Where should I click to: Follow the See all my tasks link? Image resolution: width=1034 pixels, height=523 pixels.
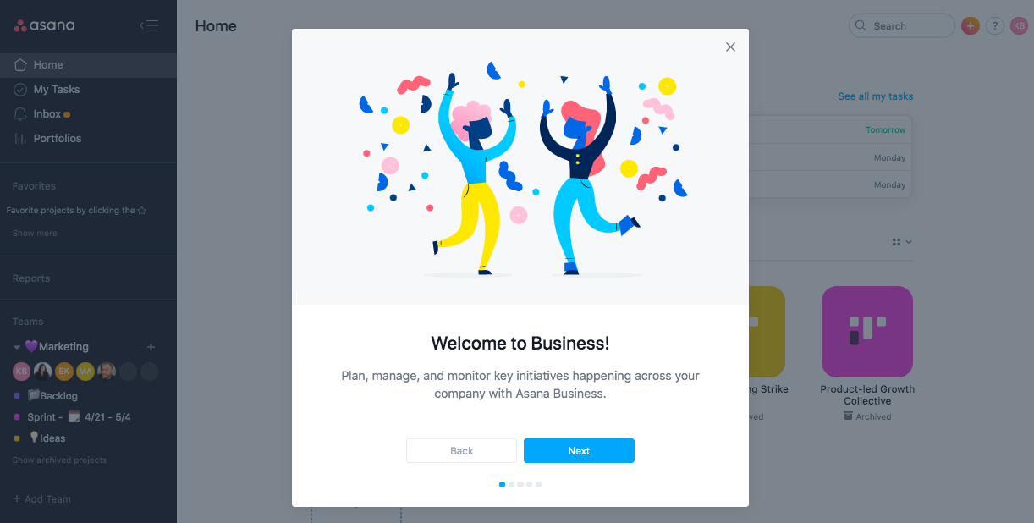click(876, 96)
